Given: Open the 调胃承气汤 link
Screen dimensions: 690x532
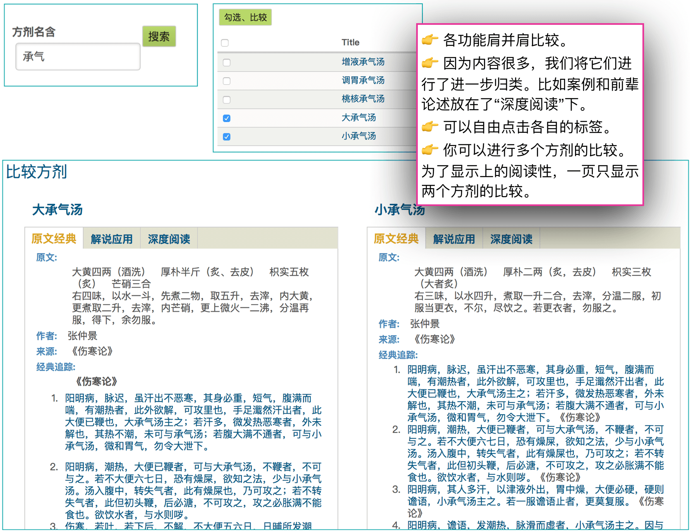Looking at the screenshot, I should point(363,80).
